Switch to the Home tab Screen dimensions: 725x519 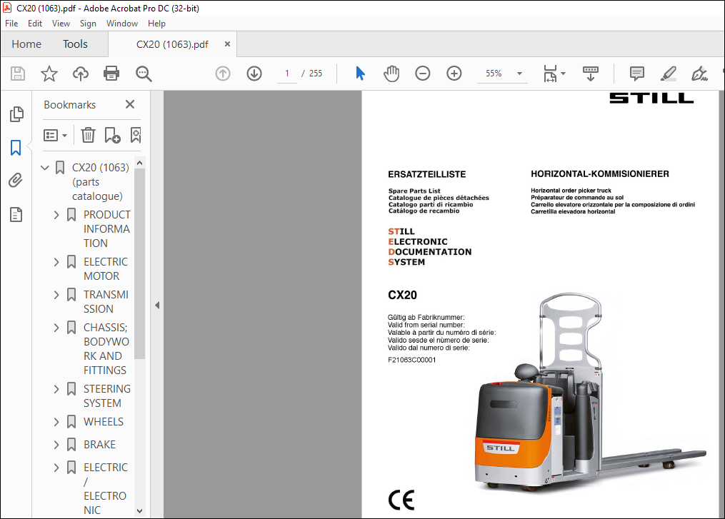tap(26, 44)
